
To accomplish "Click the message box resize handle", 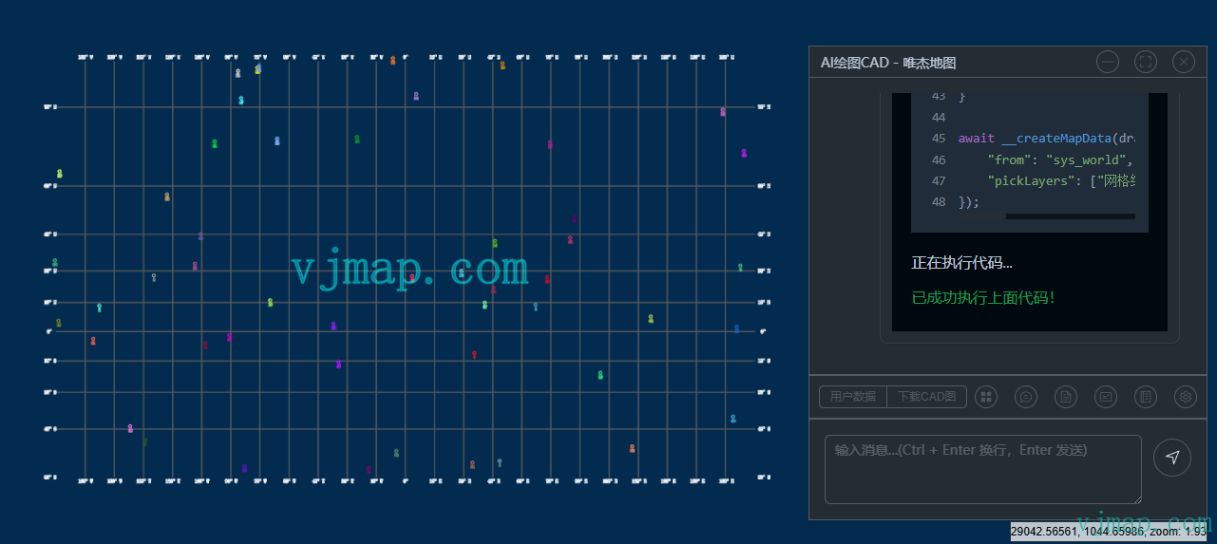I will click(1137, 499).
